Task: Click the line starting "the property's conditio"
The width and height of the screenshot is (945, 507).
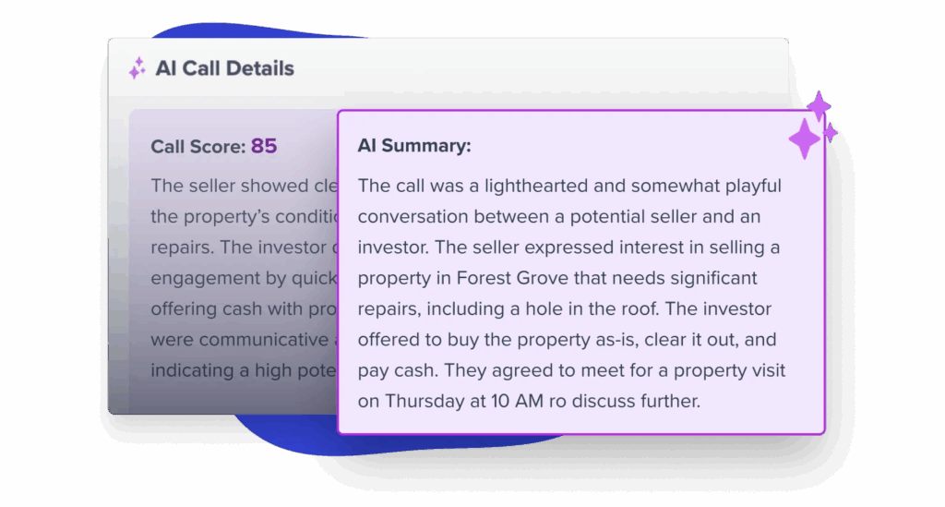Action: (242, 216)
